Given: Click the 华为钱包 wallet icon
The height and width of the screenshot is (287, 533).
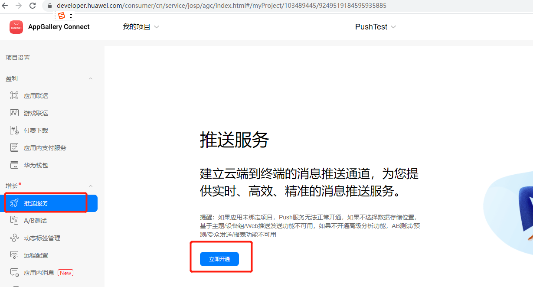Looking at the screenshot, I should point(14,165).
